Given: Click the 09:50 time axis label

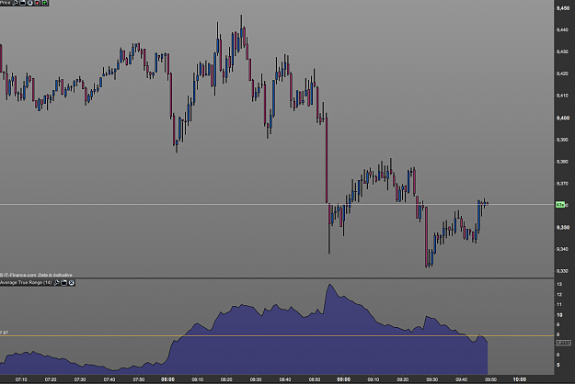Looking at the screenshot, I should [490, 379].
